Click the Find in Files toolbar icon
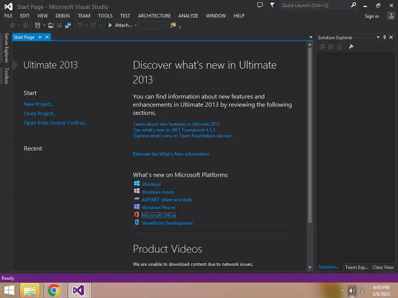The image size is (398, 298). pyautogui.click(x=173, y=25)
